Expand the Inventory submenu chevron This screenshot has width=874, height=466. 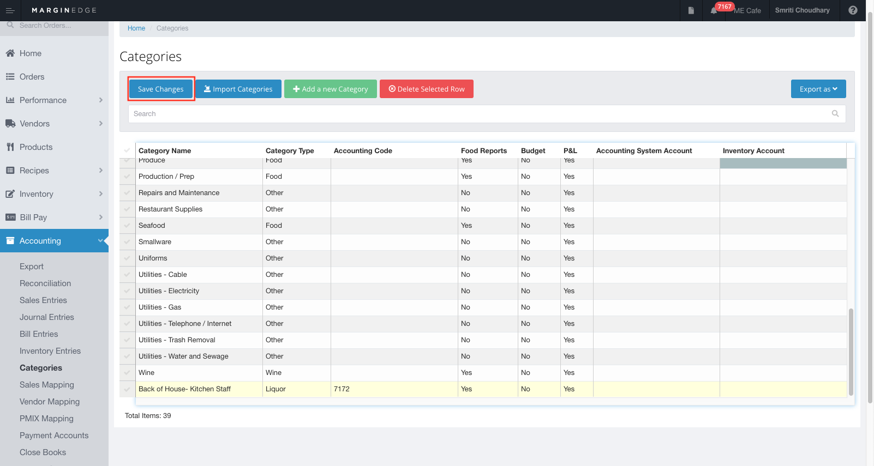click(101, 194)
